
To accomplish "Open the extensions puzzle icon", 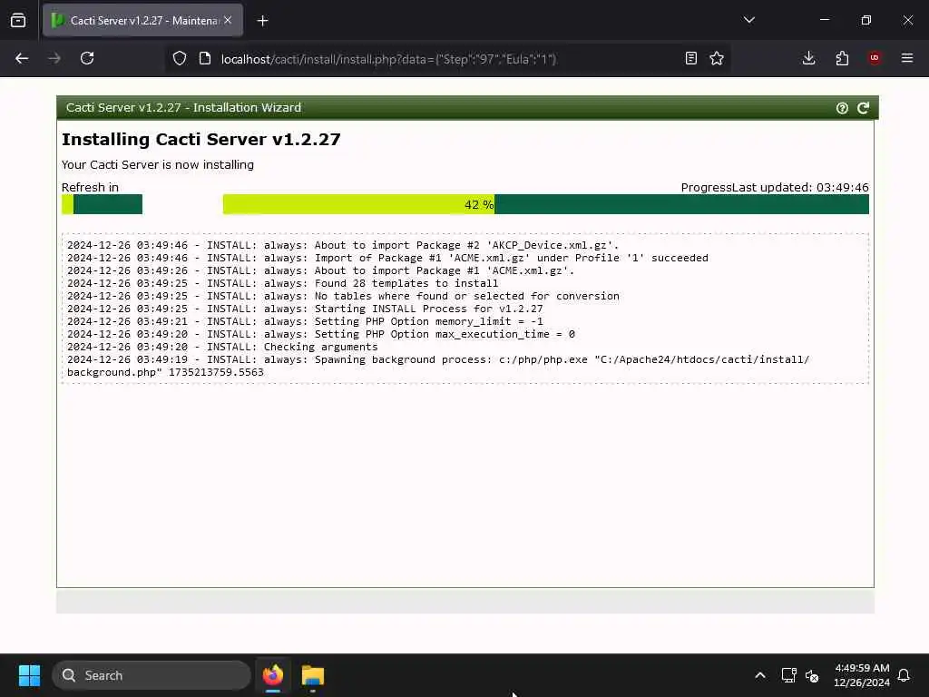I will (x=842, y=58).
